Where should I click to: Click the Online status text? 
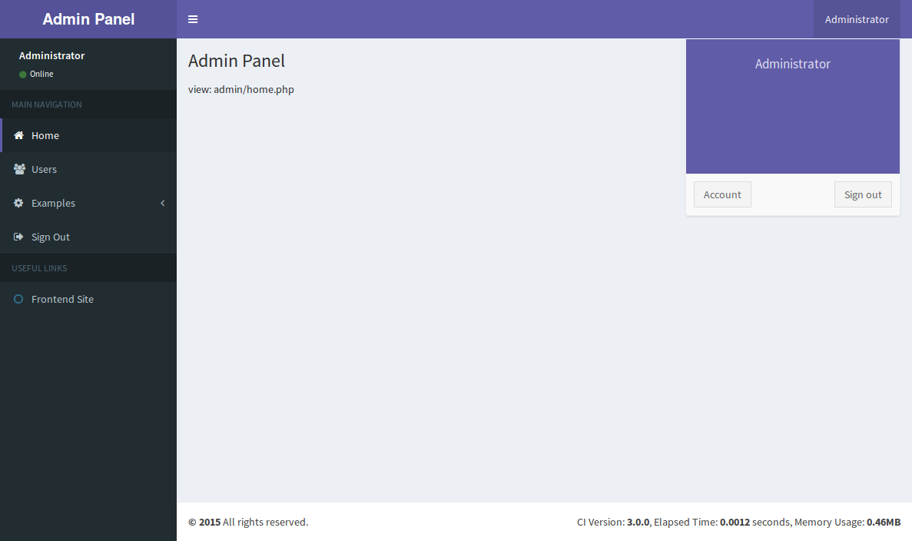[x=41, y=74]
